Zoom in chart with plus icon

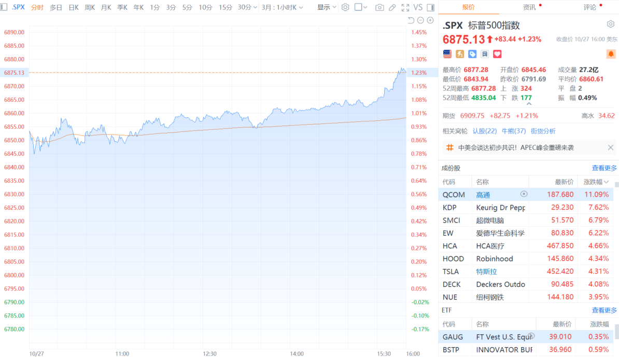(430, 20)
